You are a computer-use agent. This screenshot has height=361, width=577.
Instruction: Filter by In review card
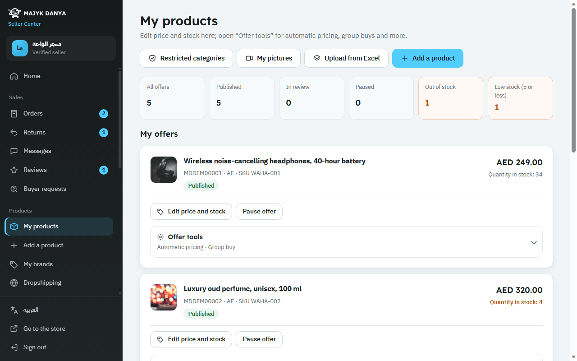(311, 98)
